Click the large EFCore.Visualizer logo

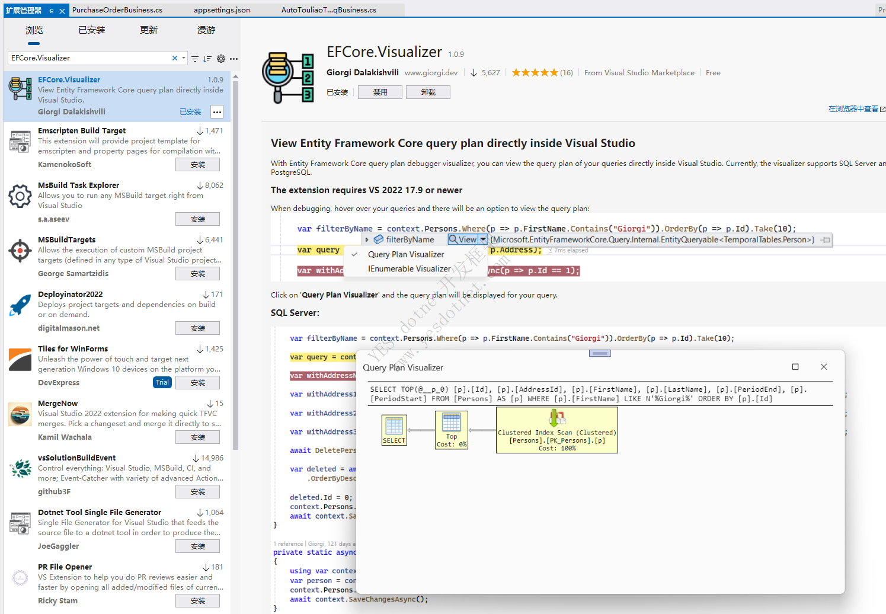click(288, 78)
